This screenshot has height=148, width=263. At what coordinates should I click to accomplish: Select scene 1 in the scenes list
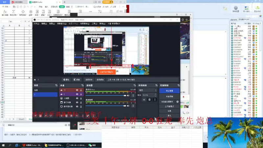point(45,94)
